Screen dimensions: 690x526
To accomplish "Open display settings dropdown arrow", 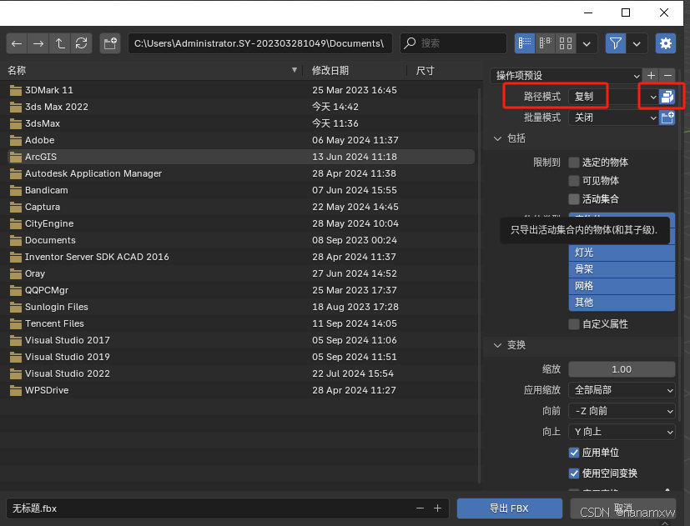I will 587,43.
